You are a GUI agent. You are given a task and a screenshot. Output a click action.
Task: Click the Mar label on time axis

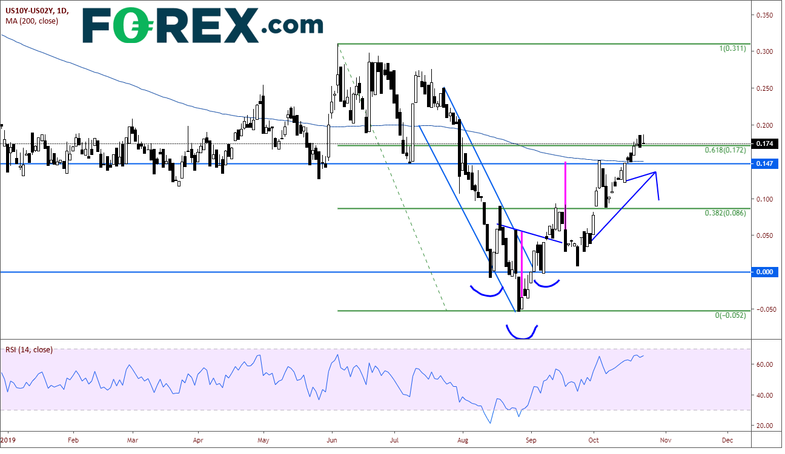pyautogui.click(x=133, y=442)
